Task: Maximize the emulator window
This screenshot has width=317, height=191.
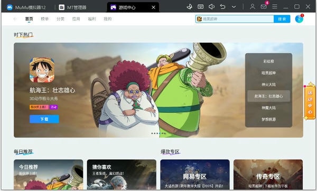Action: [x=297, y=7]
